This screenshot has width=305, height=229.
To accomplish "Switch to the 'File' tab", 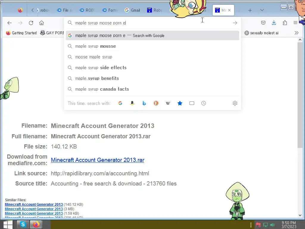I will tap(64, 10).
